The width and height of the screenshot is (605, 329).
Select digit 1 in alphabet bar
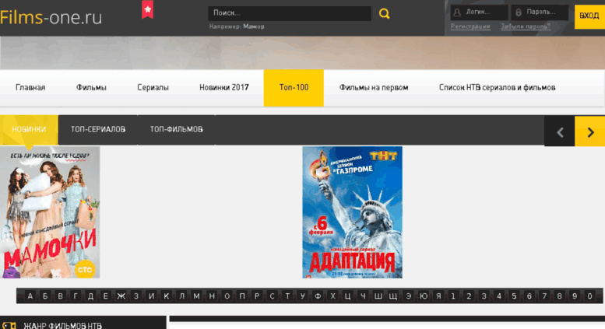tap(453, 296)
